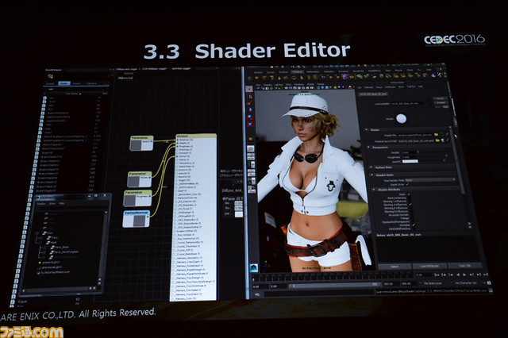Switch to the Polygons shelf tab
508x338 pixels.
[x=296, y=72]
